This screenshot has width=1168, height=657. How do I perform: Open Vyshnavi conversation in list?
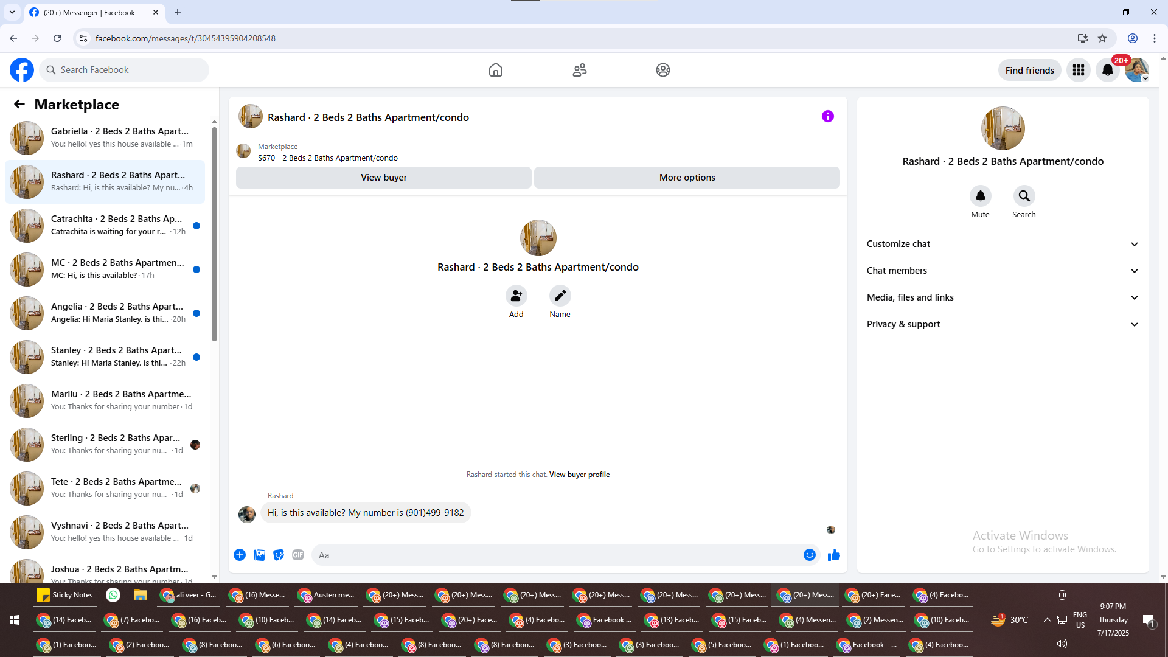105,532
